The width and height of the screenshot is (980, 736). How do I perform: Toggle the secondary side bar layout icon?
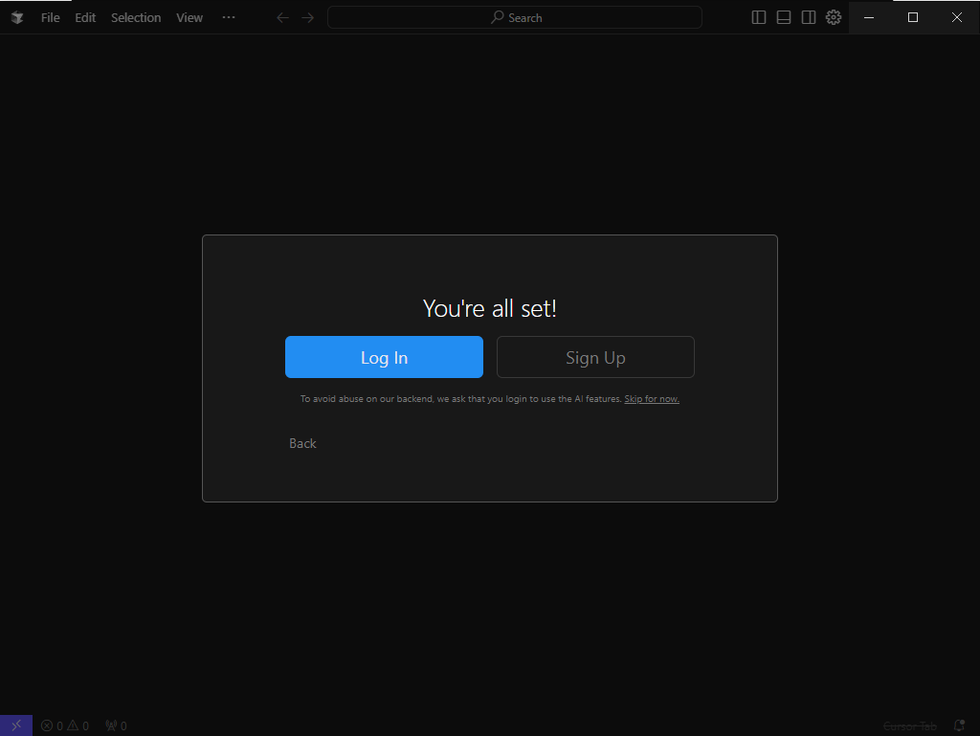click(x=809, y=17)
